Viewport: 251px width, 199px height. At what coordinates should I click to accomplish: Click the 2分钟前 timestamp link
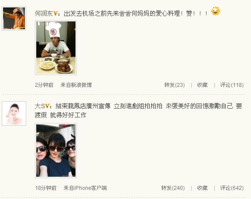point(44,85)
